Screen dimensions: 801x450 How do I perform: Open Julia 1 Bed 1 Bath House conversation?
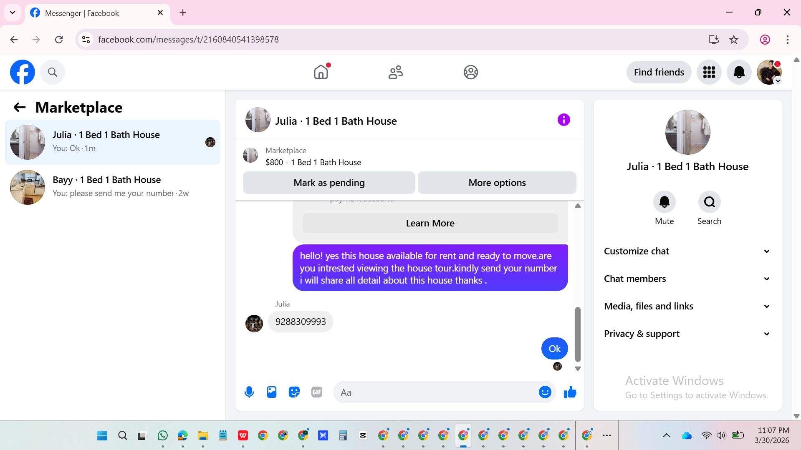113,142
